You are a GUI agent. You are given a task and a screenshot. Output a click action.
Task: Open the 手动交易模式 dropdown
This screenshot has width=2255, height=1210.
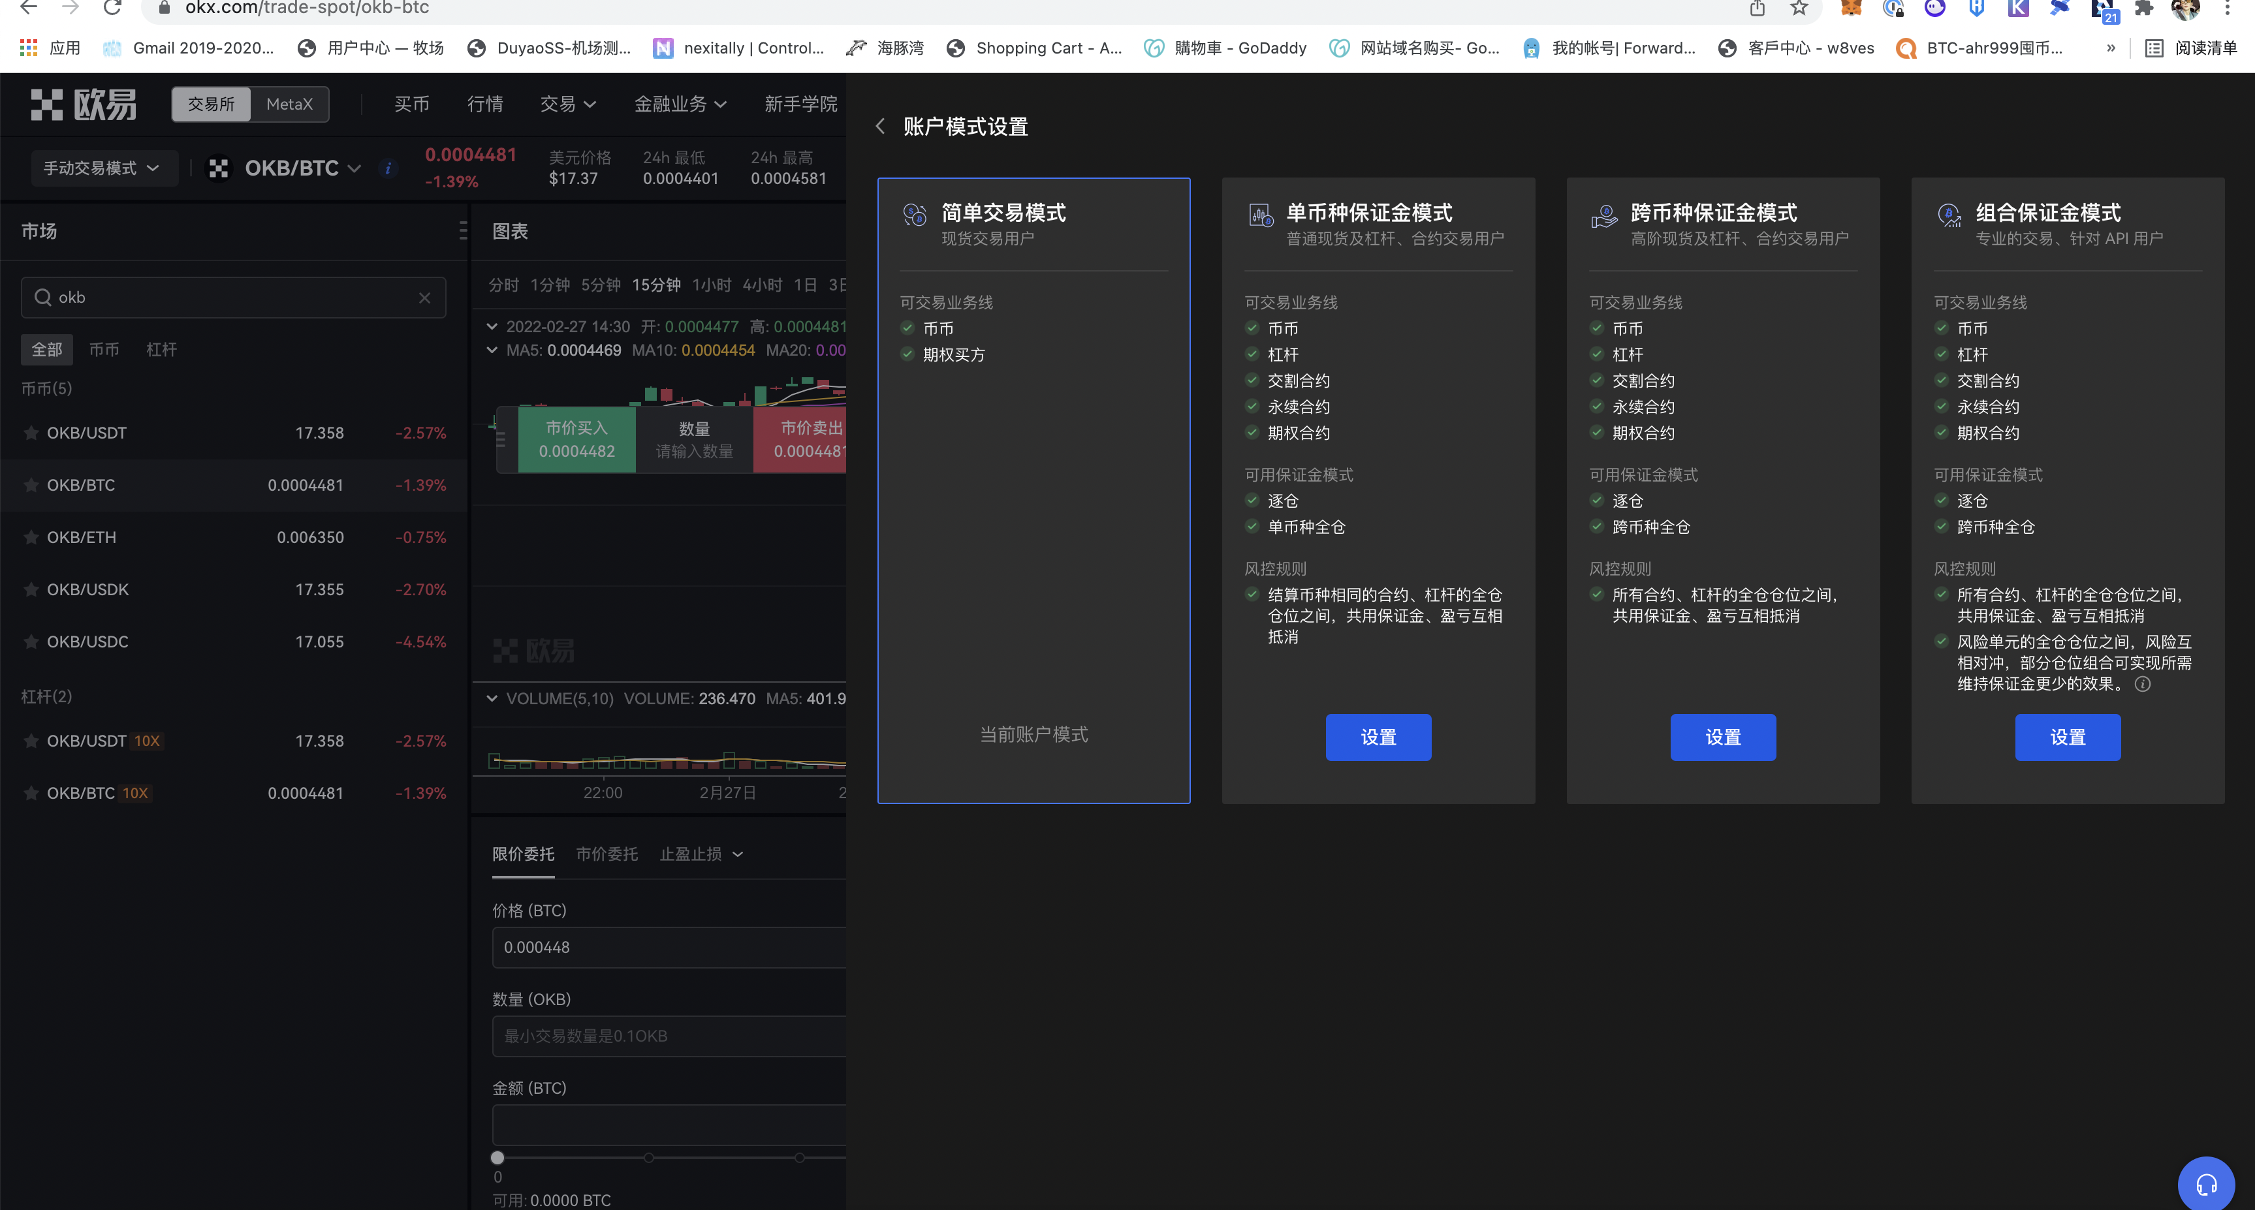(102, 168)
